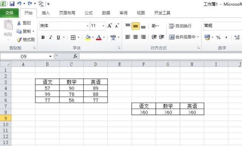
Task: Click the 文 phonetic guide icon
Action: point(113,37)
